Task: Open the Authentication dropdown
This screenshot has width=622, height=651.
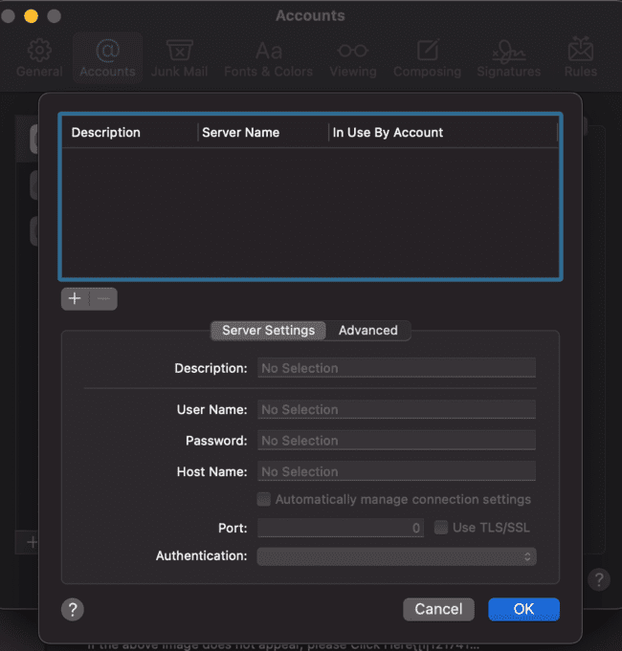Action: (397, 556)
